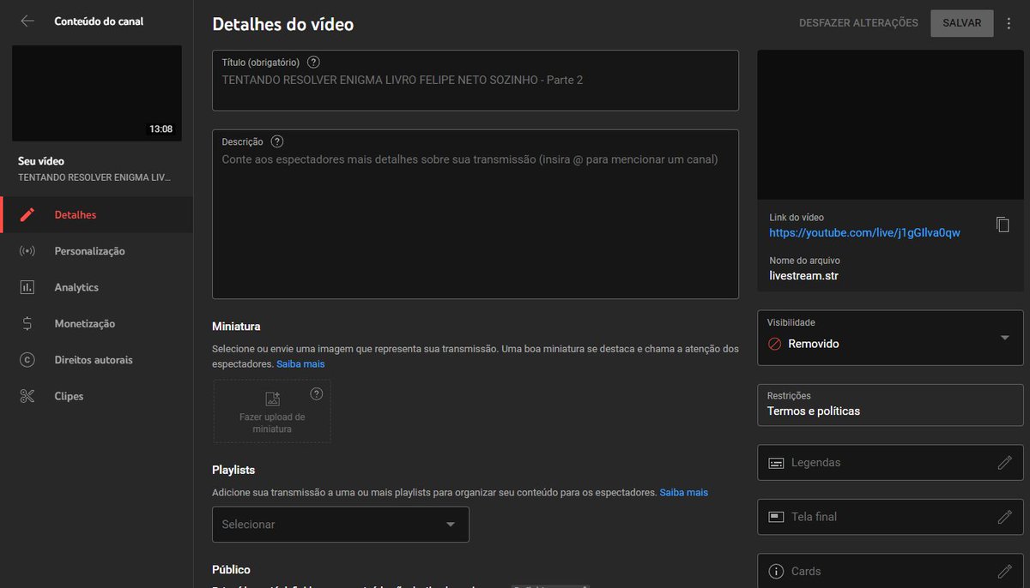Edit Legendas with its pencil icon
This screenshot has width=1030, height=588.
pyautogui.click(x=1005, y=463)
